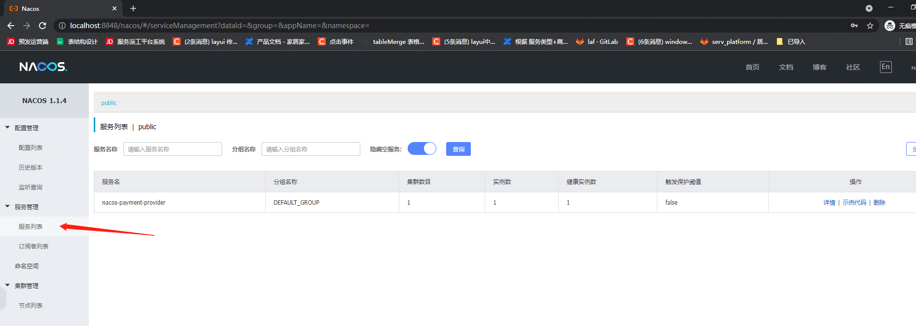
Task: Open the 服务派工平台系统 bookmark
Action: pos(135,41)
